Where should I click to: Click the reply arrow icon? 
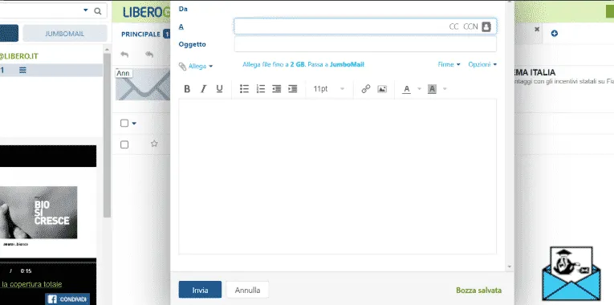click(124, 55)
